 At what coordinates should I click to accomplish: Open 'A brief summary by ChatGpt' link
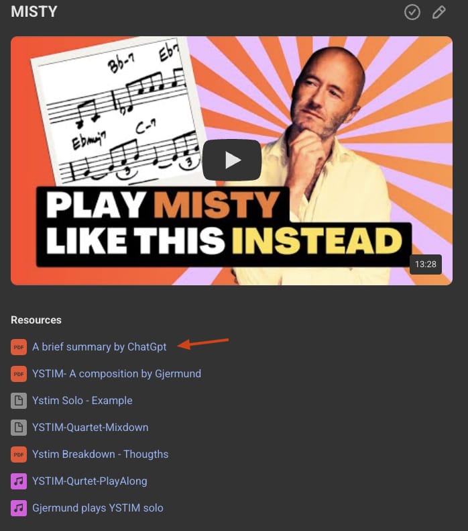pyautogui.click(x=99, y=347)
